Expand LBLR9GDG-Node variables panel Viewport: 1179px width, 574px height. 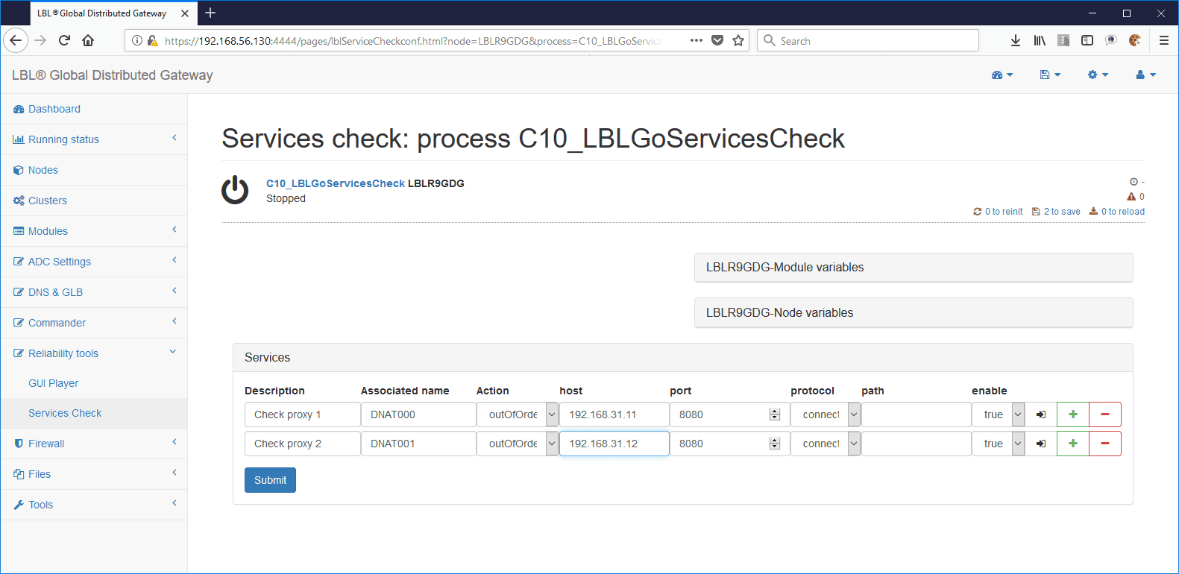coord(914,313)
